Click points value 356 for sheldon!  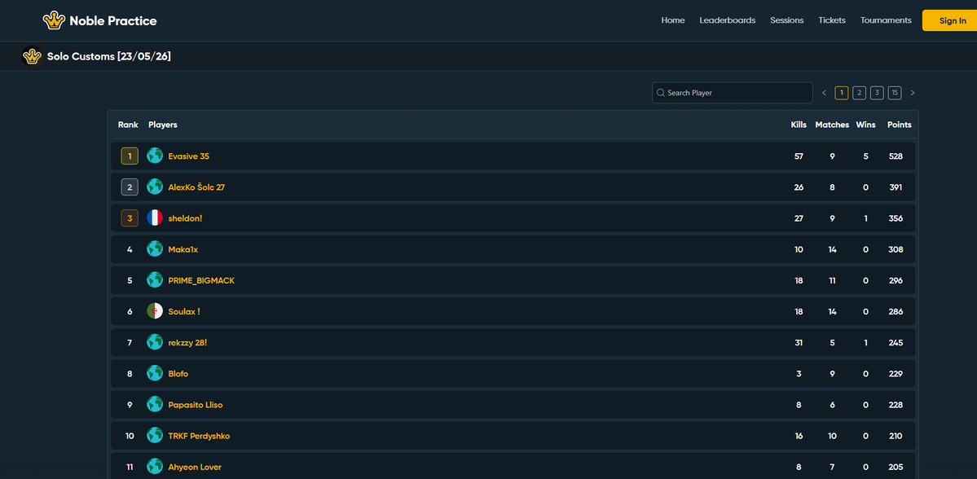[896, 218]
